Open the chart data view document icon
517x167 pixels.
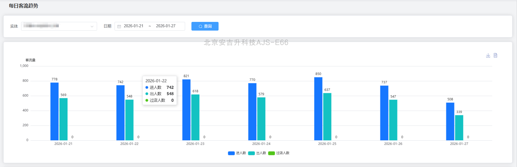495,55
